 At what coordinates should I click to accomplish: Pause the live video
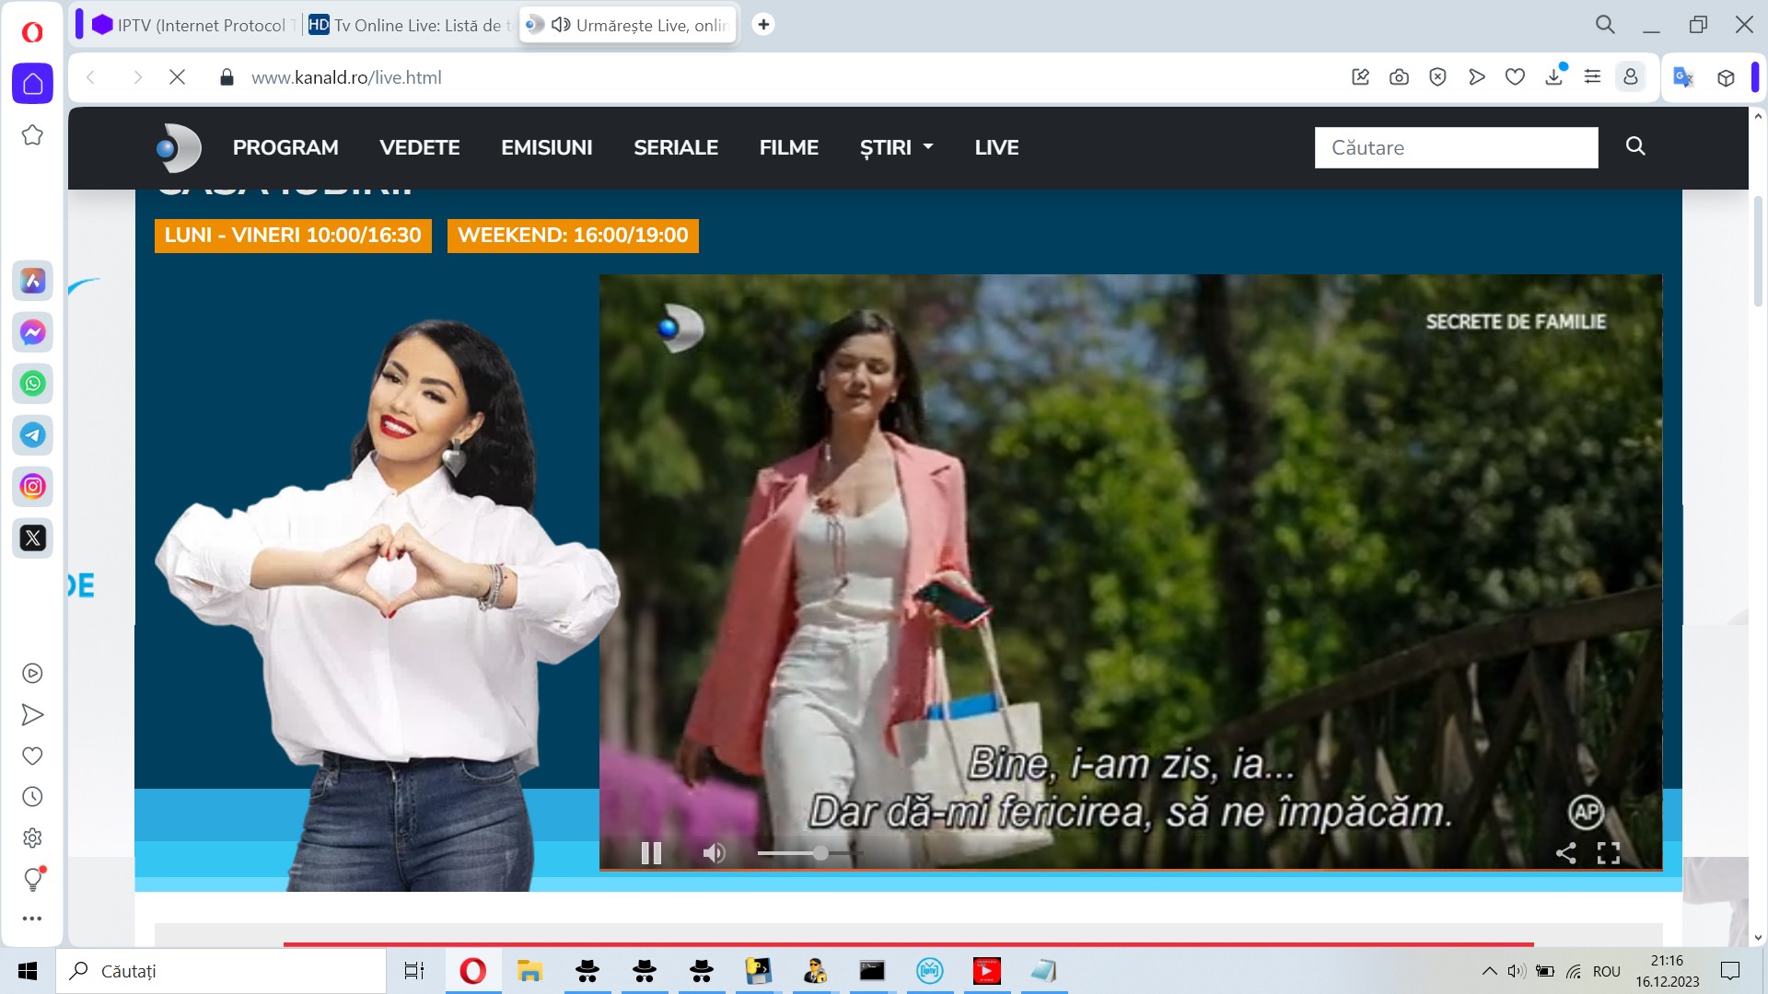[x=651, y=853]
